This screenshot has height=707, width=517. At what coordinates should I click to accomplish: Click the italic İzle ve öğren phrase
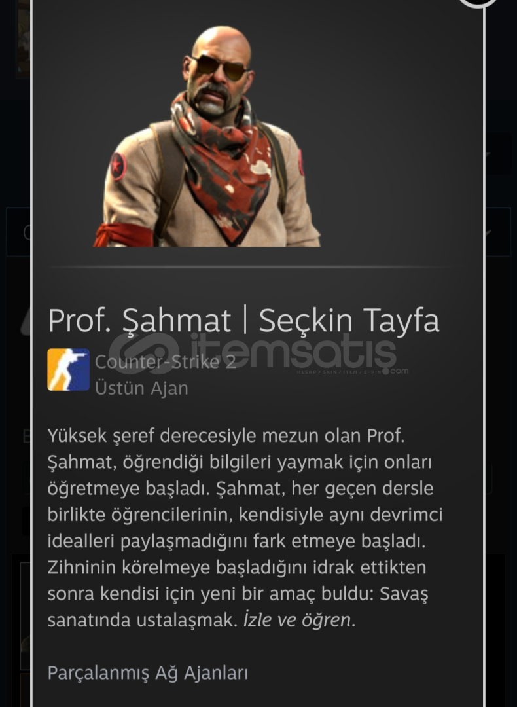coord(299,619)
